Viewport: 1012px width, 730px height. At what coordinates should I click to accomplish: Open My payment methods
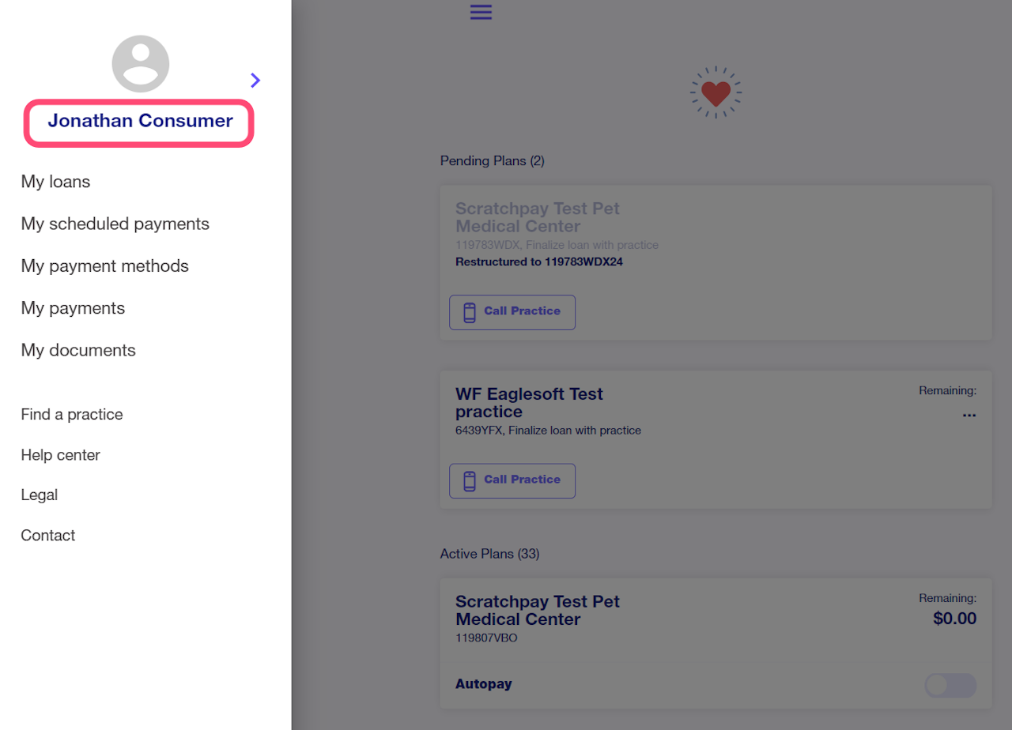pyautogui.click(x=105, y=265)
